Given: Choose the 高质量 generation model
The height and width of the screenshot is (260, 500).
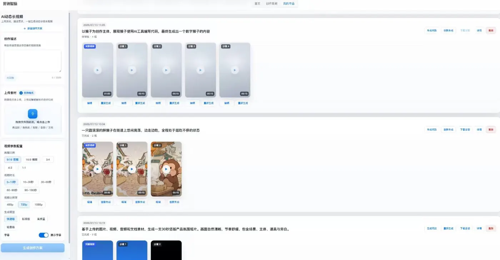Looking at the screenshot, I should [x=41, y=219].
